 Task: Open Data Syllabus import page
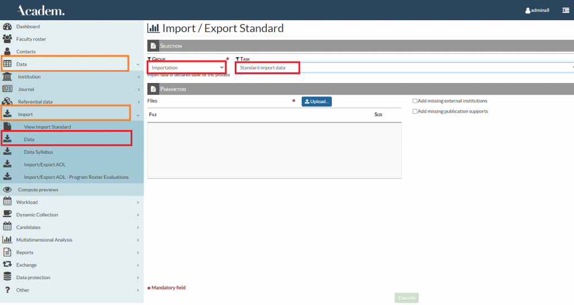[x=38, y=152]
